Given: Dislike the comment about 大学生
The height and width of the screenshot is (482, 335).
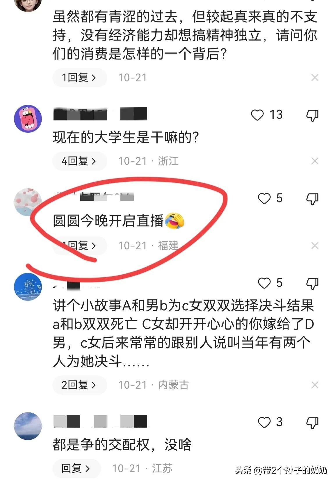Looking at the screenshot, I should 313,115.
